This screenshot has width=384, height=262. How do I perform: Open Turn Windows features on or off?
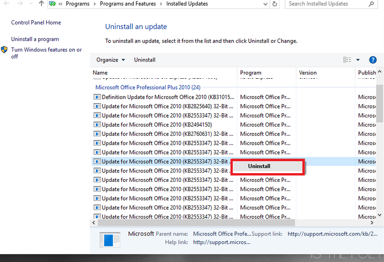[46, 53]
